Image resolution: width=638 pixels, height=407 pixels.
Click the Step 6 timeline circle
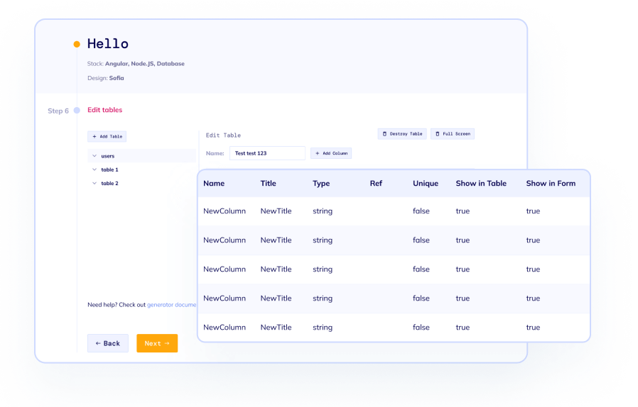click(77, 111)
